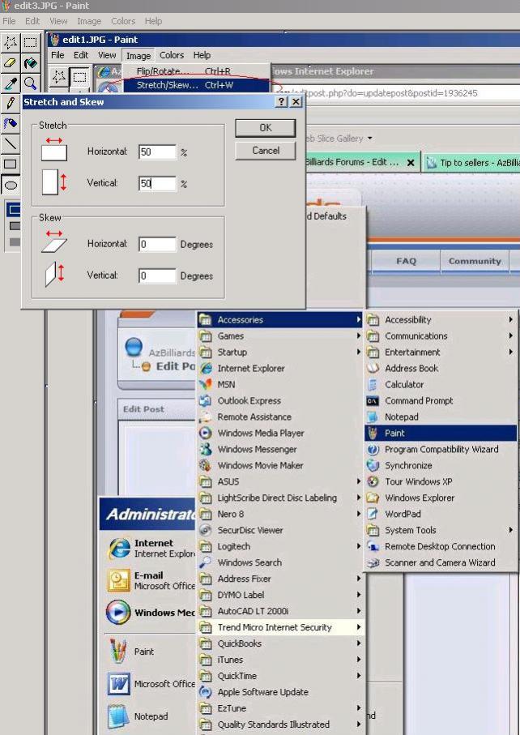Launch Windows Explorer from Accessories

[x=441, y=498]
